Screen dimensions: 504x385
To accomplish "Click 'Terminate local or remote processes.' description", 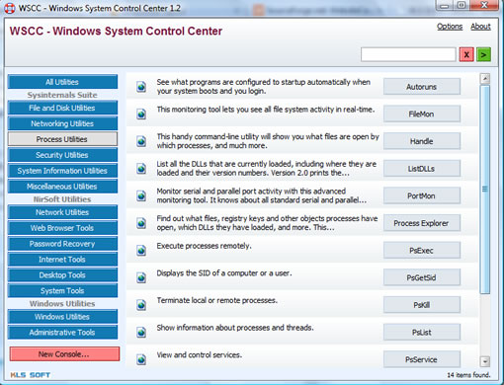I will 216,300.
